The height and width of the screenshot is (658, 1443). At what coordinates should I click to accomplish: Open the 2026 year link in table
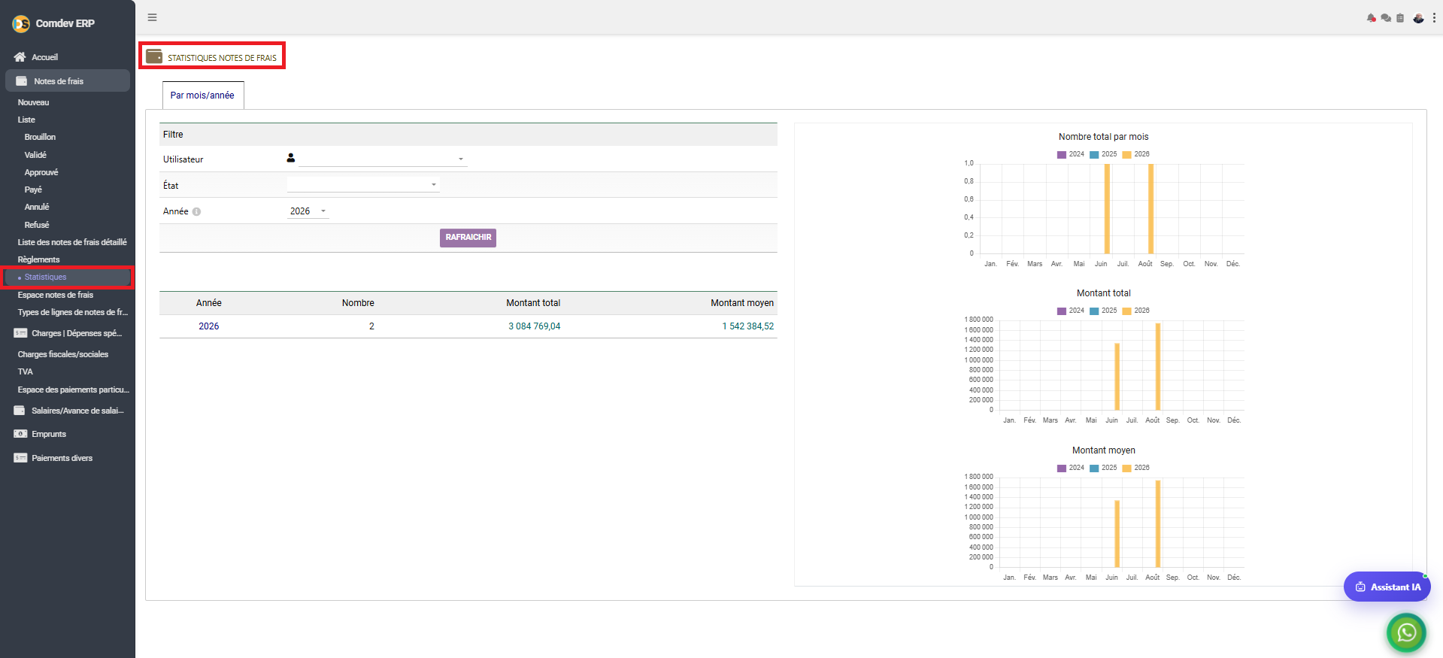(x=209, y=326)
